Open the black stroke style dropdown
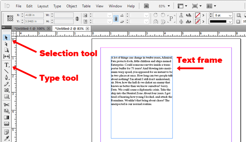Image resolution: width=246 pixels, height=142 pixels. 230,22
